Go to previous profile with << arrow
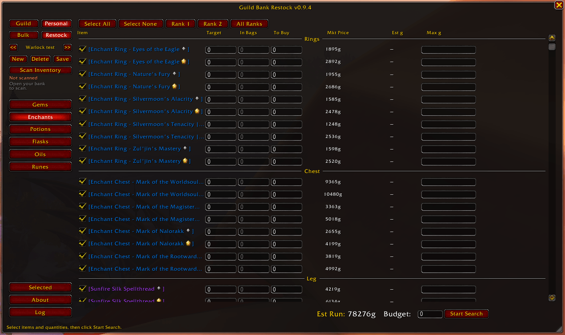Image resolution: width=565 pixels, height=335 pixels. pos(13,47)
